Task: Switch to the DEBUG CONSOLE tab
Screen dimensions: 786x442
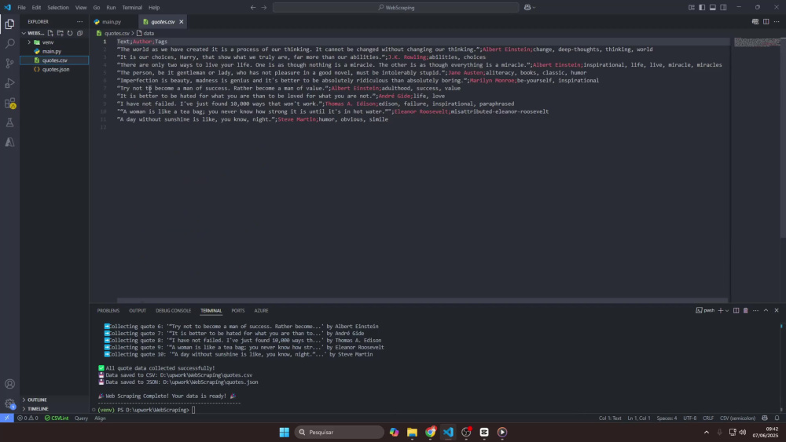Action: (x=173, y=310)
